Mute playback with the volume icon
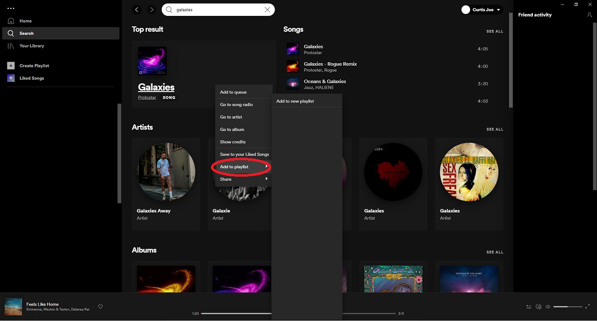This screenshot has width=597, height=321. pyautogui.click(x=548, y=307)
